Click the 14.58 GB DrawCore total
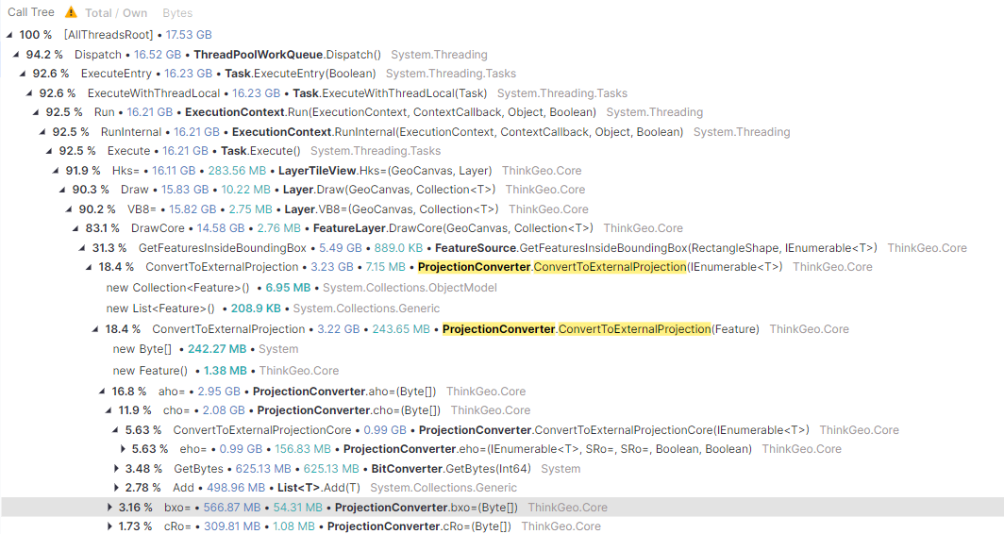The width and height of the screenshot is (1004, 534). tap(220, 228)
